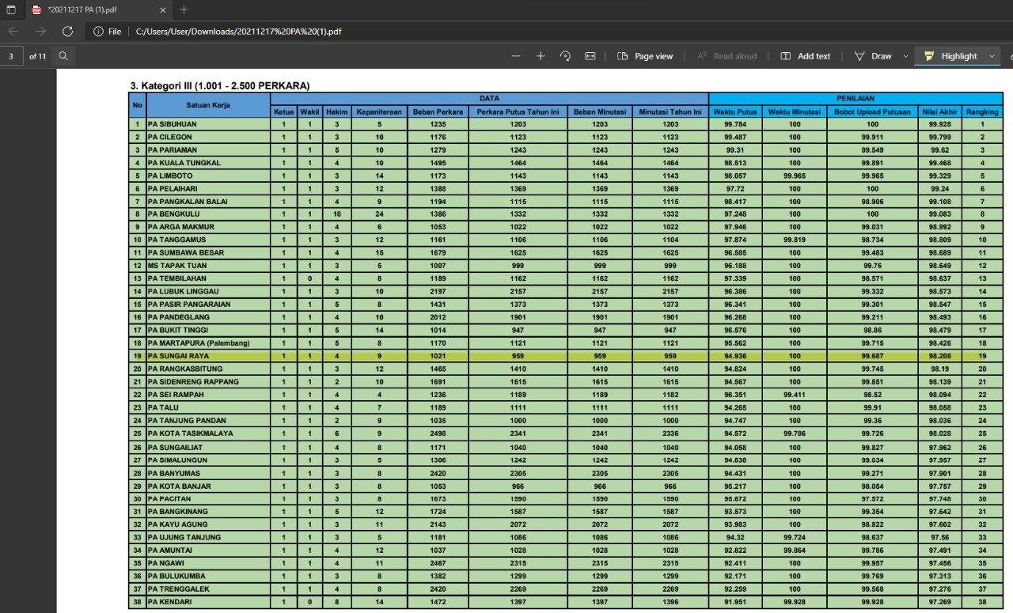Click the Add text button
Screen dimensions: 1013x613
pyautogui.click(x=806, y=56)
